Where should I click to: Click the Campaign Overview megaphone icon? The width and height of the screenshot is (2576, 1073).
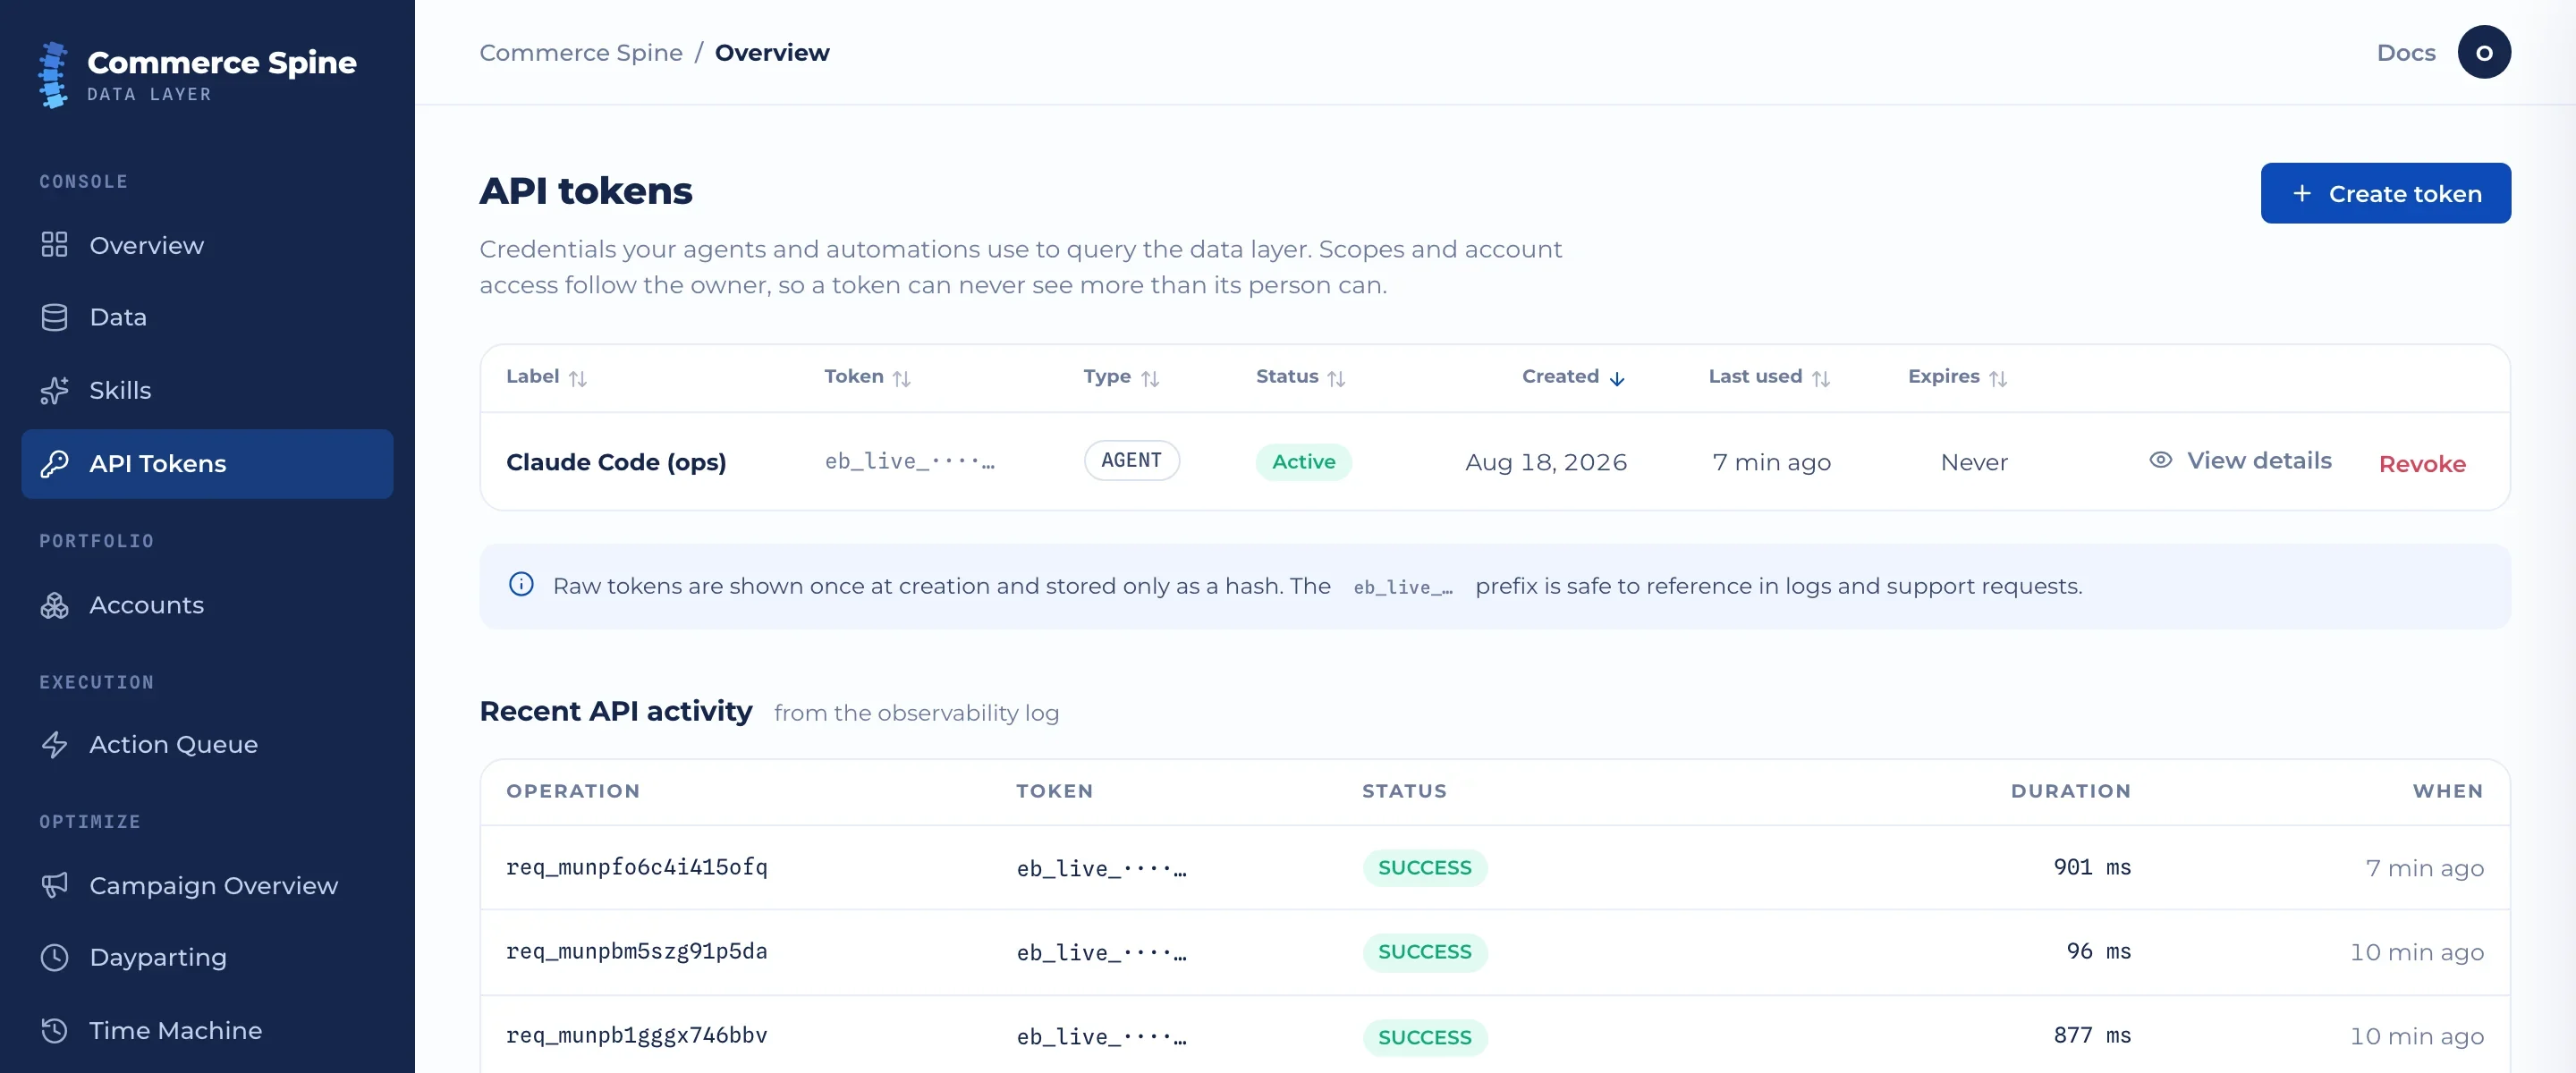pyautogui.click(x=54, y=886)
